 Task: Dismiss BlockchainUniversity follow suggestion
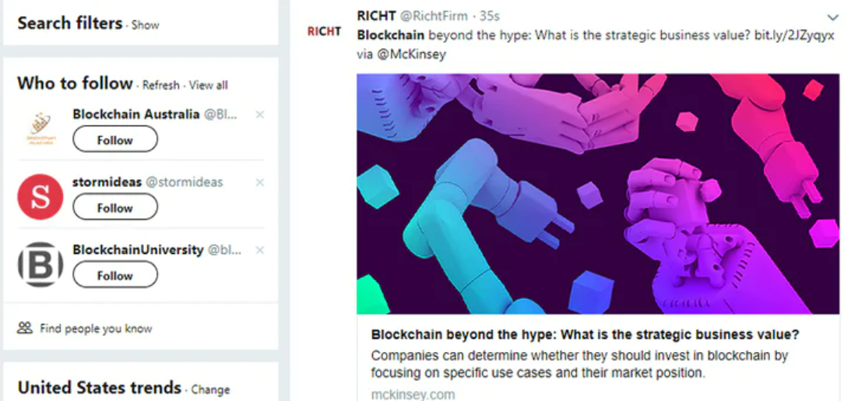click(x=260, y=250)
